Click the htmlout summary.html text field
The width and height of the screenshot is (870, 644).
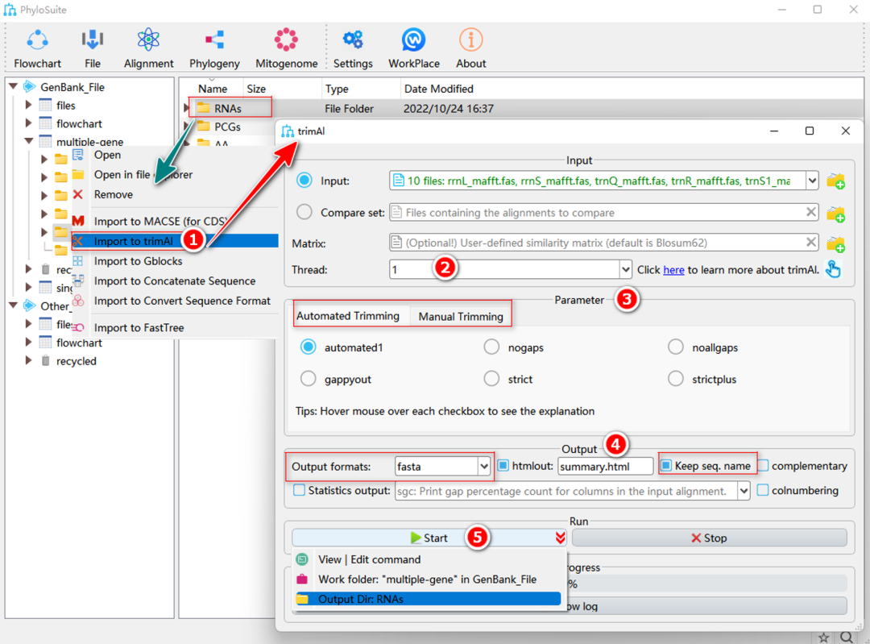tap(605, 467)
